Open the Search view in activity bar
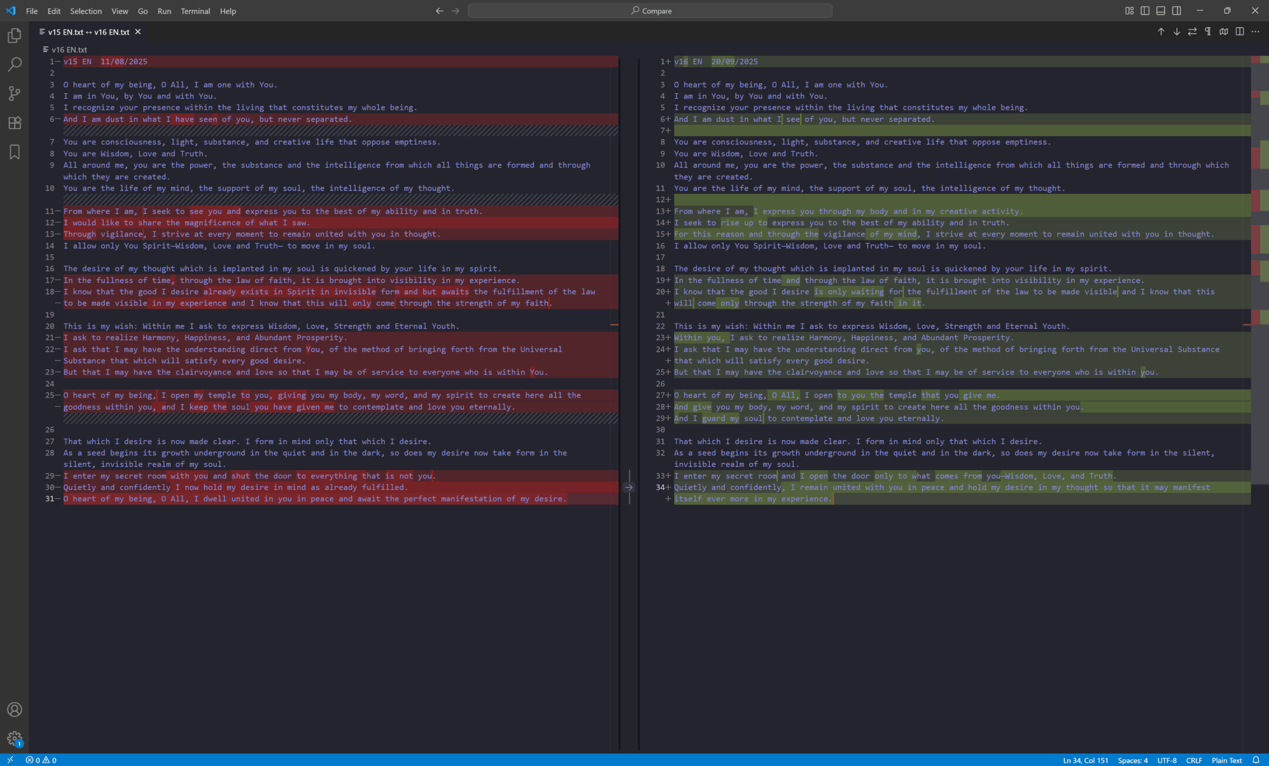Image resolution: width=1269 pixels, height=766 pixels. [14, 64]
